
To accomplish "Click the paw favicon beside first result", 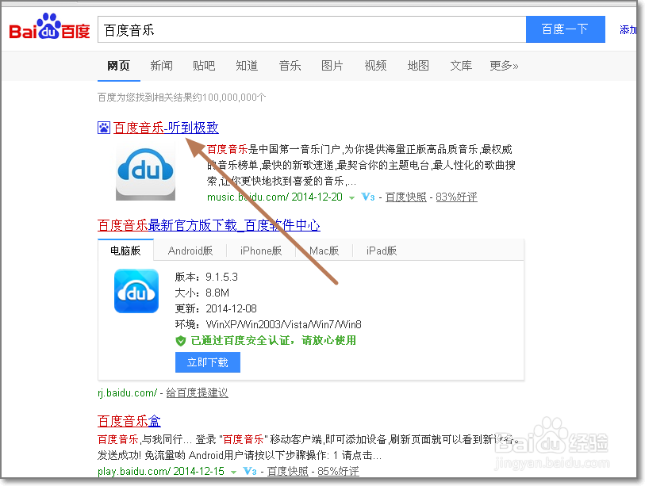I will (104, 128).
